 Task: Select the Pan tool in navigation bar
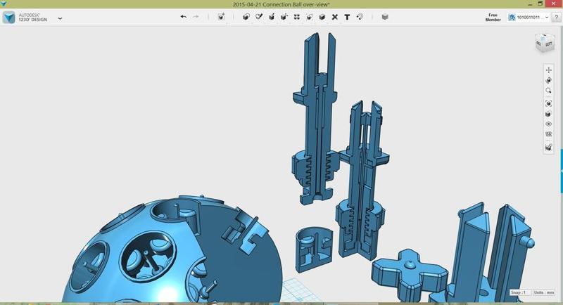(549, 70)
